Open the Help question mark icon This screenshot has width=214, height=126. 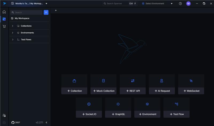pyautogui.click(x=180, y=3)
